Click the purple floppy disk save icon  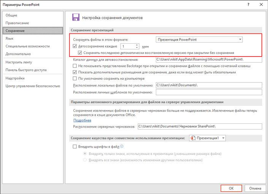[x=76, y=17]
